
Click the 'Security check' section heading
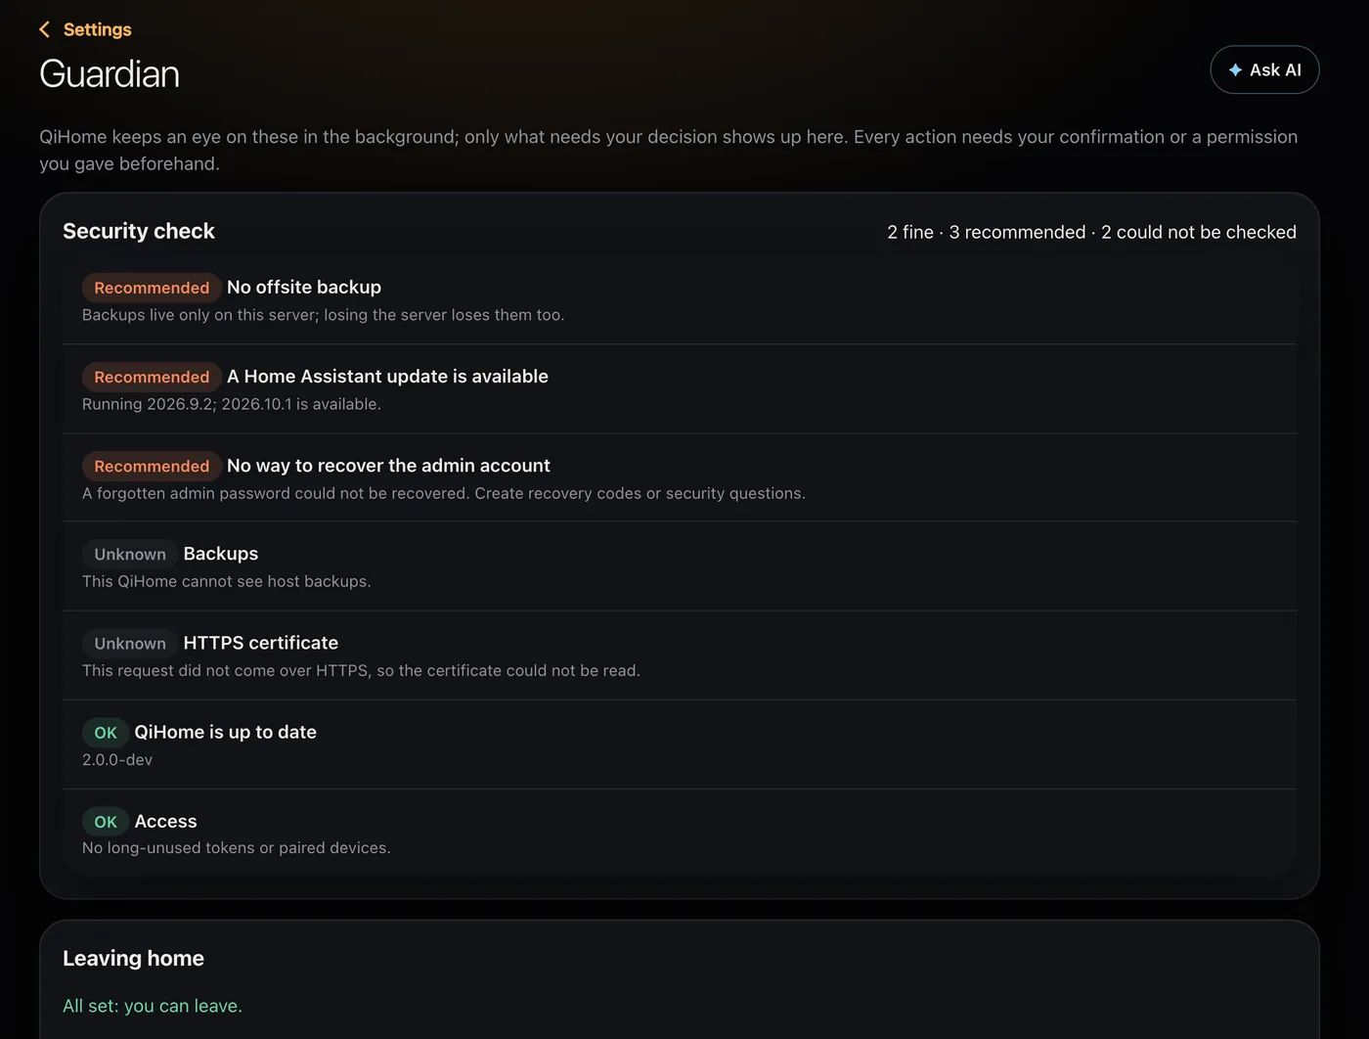click(x=139, y=231)
